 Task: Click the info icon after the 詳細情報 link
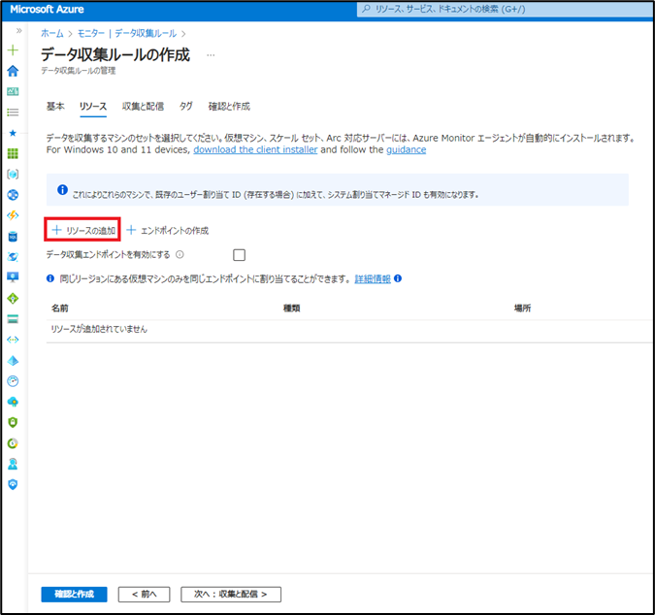(x=398, y=278)
